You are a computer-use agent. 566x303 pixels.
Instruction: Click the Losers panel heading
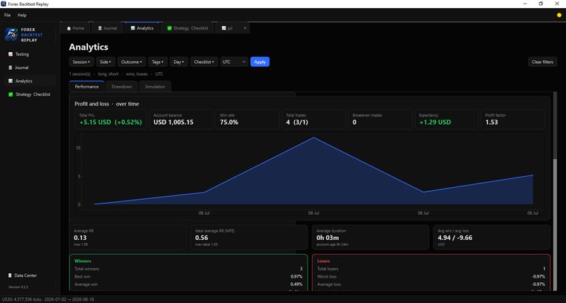323,261
